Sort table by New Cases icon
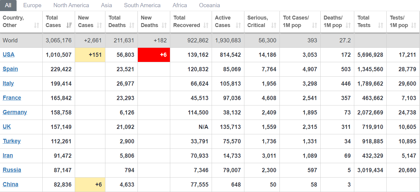 pyautogui.click(x=99, y=25)
